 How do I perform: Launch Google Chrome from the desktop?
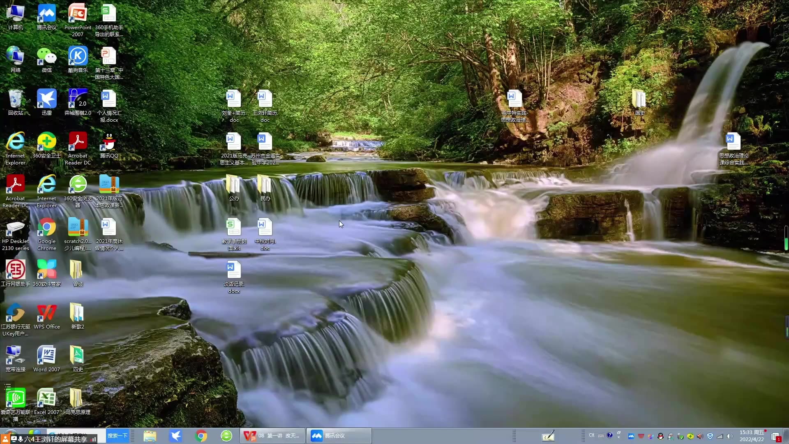click(x=47, y=234)
